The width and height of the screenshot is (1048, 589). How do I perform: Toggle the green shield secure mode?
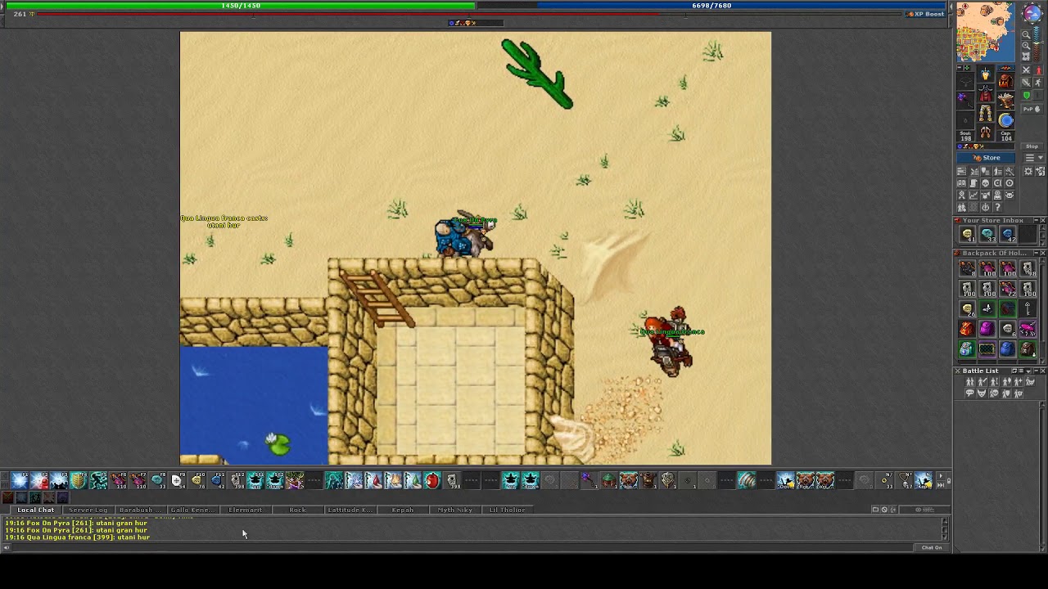click(1027, 96)
